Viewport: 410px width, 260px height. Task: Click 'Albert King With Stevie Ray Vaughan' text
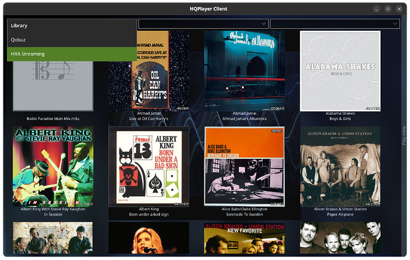(x=53, y=209)
